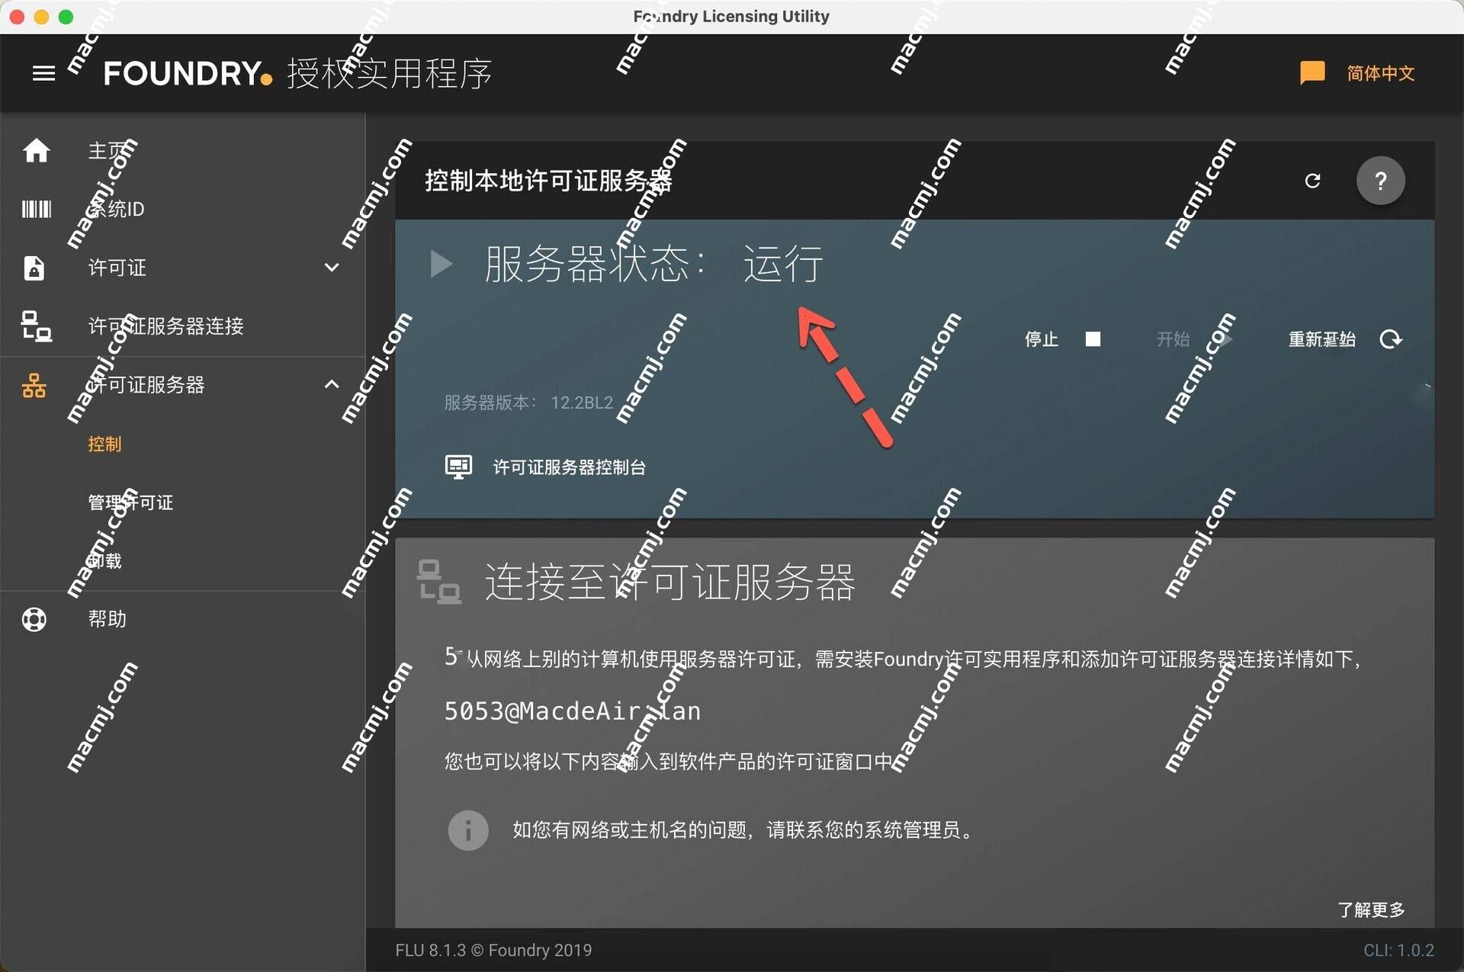The image size is (1464, 972).
Task: Click the 许可证 license file icon
Action: (34, 268)
